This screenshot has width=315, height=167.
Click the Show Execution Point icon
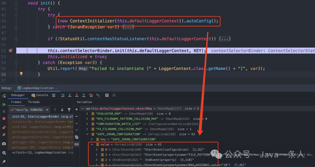click(54, 95)
